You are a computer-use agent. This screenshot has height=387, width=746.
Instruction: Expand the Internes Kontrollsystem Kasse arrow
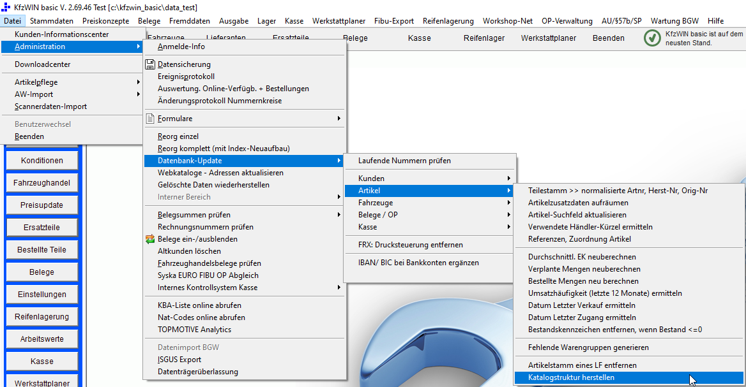click(x=339, y=288)
